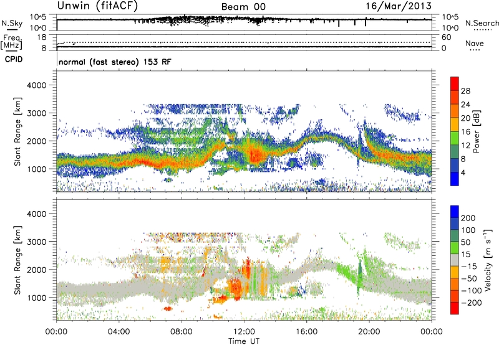Click the '04:00' time tick label
This screenshot has height=345, width=499.
tap(119, 332)
